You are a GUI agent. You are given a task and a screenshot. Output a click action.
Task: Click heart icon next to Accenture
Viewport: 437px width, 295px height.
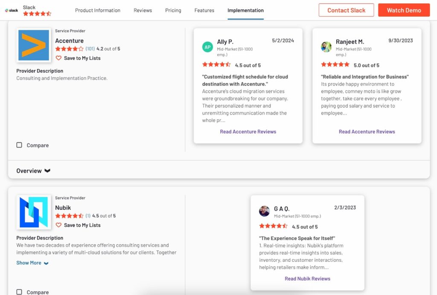[x=58, y=58]
